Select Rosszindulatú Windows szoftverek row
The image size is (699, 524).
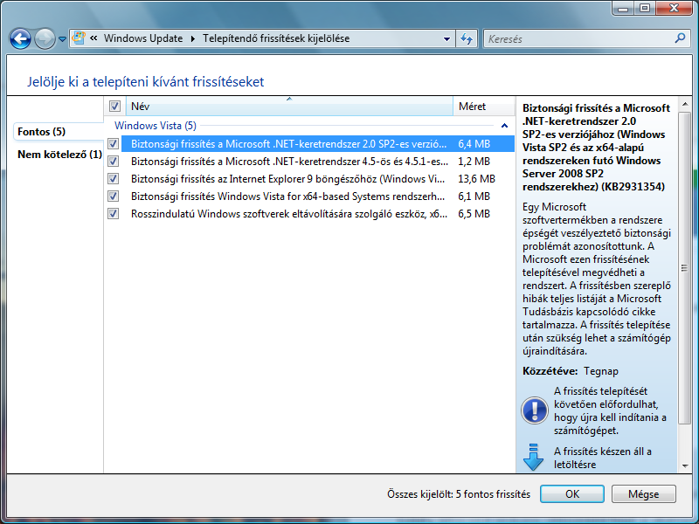tap(317, 213)
